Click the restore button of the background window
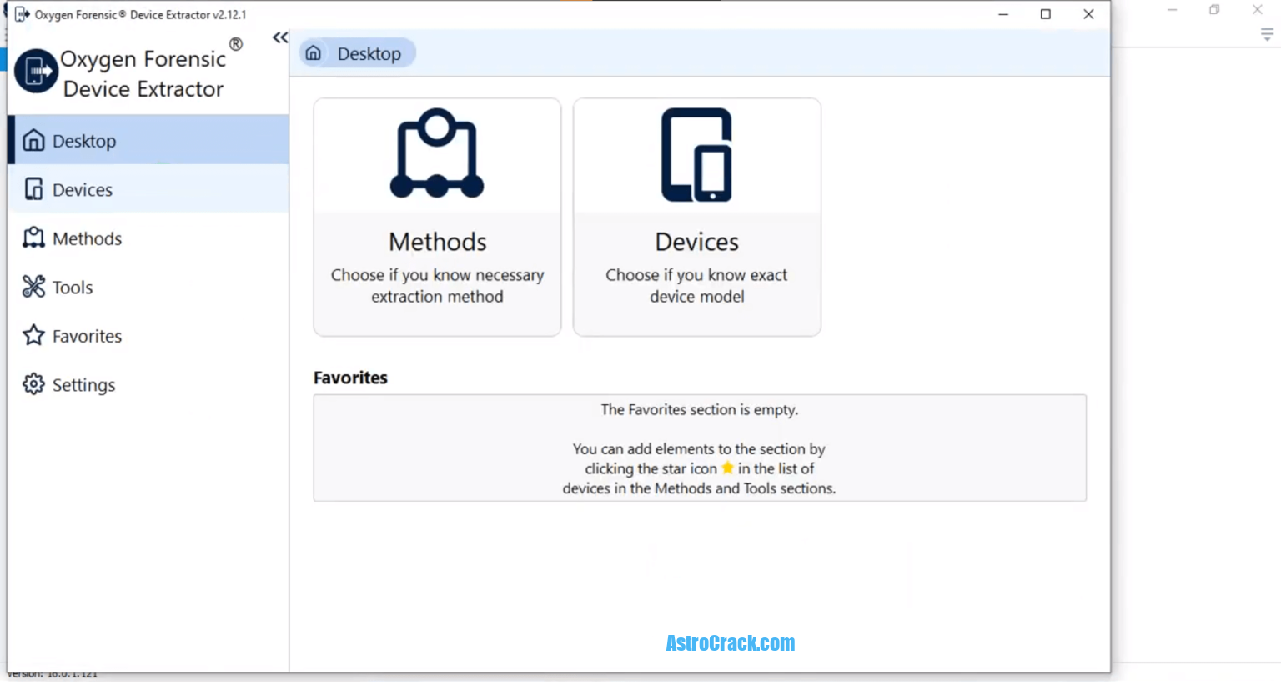The width and height of the screenshot is (1281, 685). point(1213,10)
